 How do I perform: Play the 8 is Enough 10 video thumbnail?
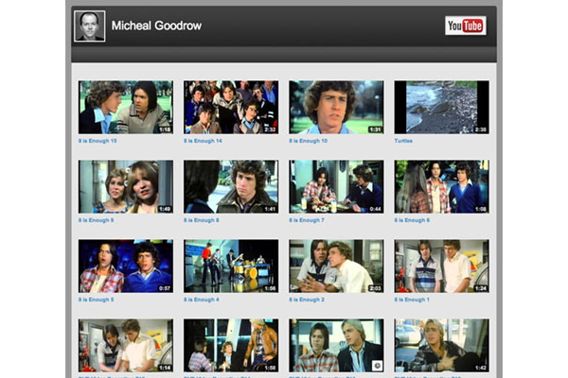[x=336, y=107]
